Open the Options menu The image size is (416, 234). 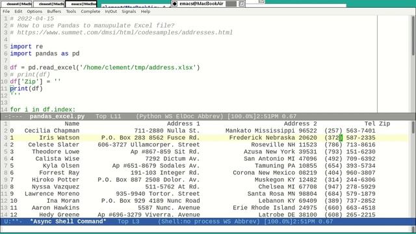[x=34, y=12]
